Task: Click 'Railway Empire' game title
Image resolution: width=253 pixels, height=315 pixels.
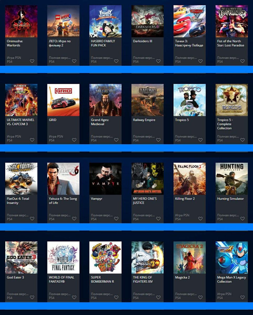Action: point(144,120)
